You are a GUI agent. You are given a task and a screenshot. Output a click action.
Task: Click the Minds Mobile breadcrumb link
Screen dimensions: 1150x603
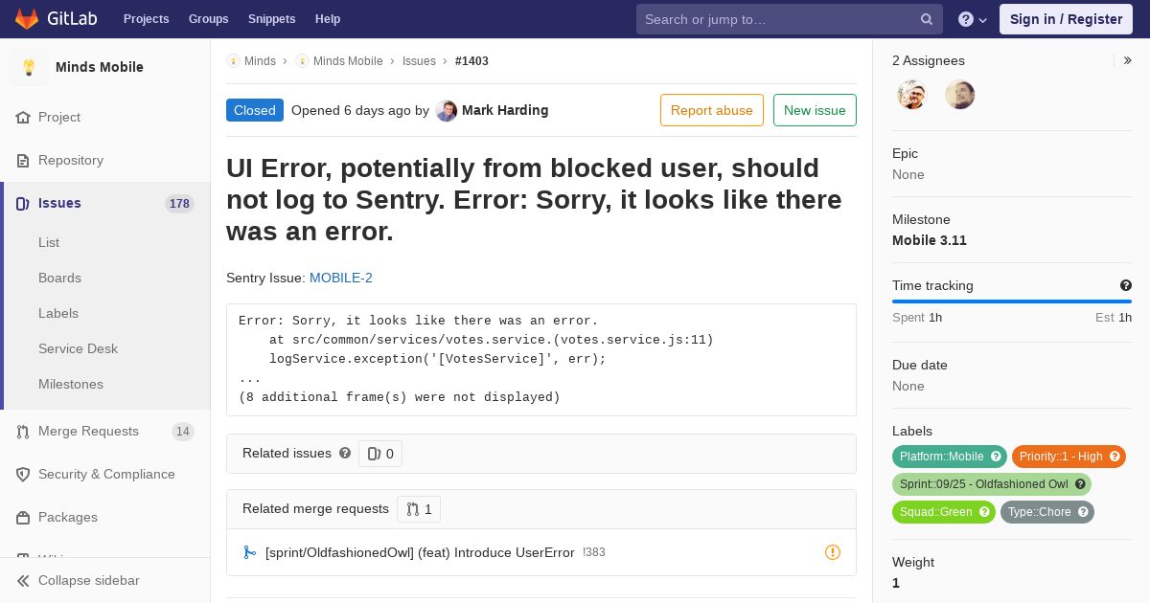pyautogui.click(x=348, y=60)
